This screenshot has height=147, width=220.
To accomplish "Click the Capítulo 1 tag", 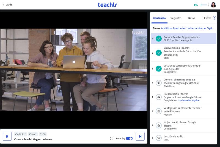I will tap(20, 134).
